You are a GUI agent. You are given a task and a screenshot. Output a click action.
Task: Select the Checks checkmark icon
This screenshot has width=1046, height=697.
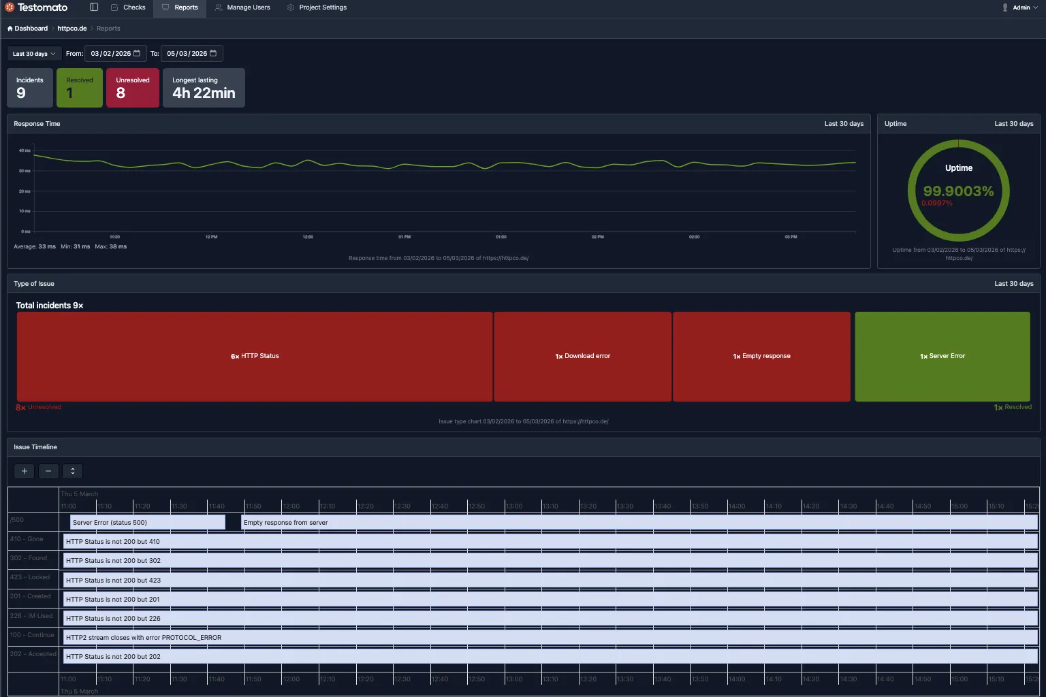114,7
